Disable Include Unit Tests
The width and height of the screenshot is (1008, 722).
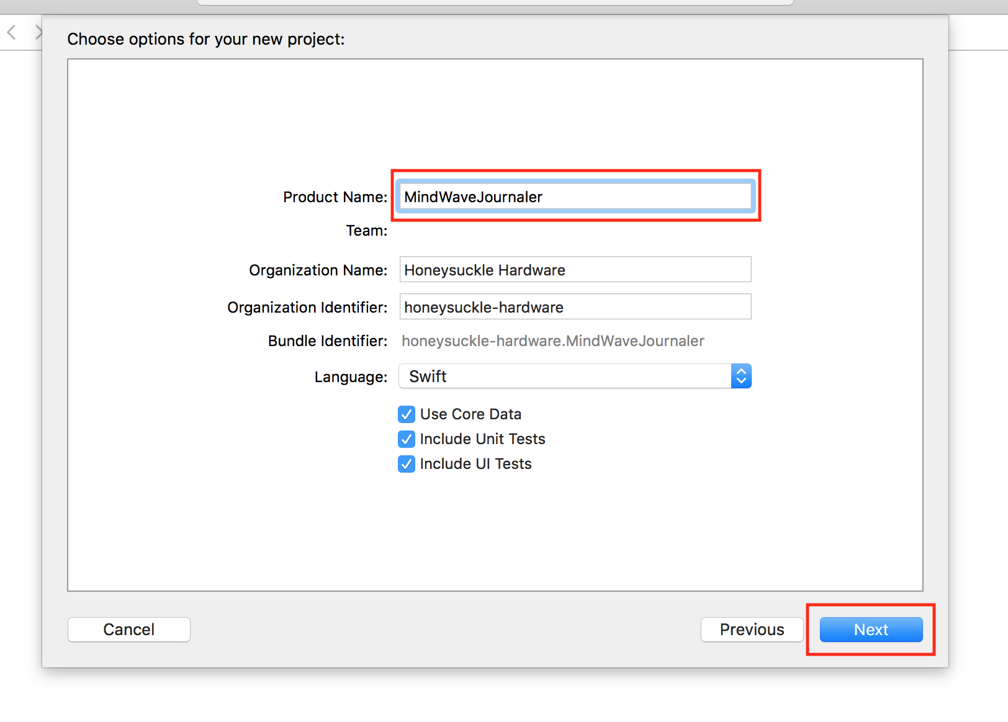(x=406, y=439)
